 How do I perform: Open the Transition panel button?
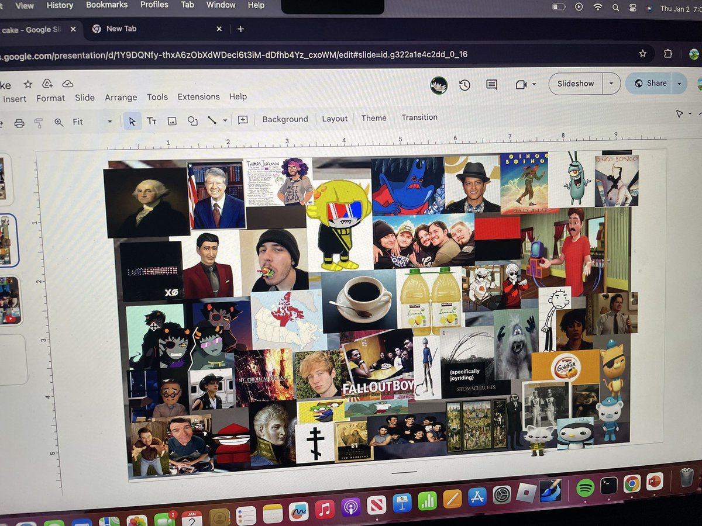pyautogui.click(x=419, y=117)
